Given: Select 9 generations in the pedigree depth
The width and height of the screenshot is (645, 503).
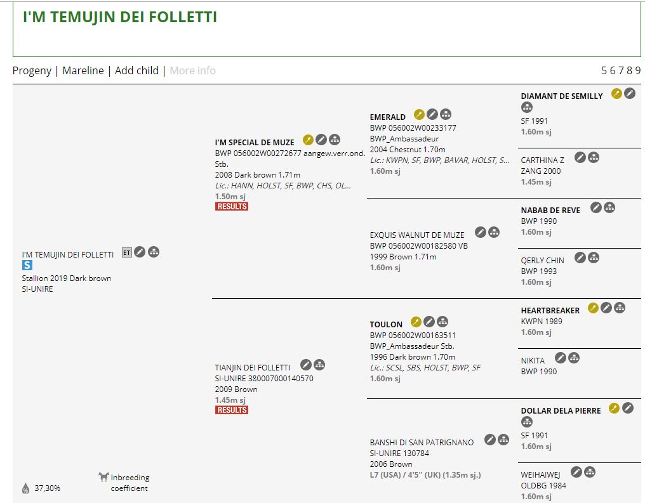Looking at the screenshot, I should click(637, 70).
